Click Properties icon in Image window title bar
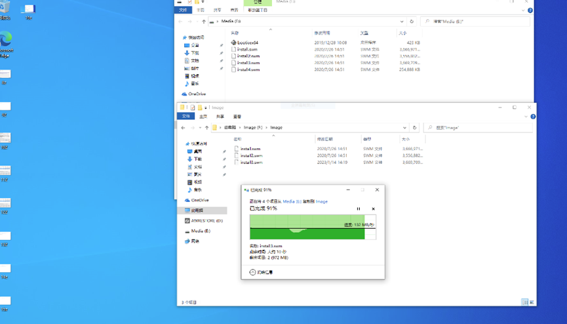This screenshot has height=324, width=567. [x=193, y=108]
